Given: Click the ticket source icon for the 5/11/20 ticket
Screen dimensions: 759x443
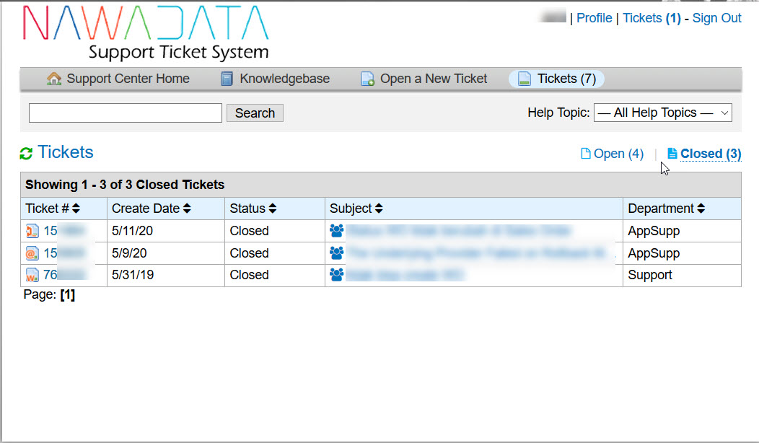Looking at the screenshot, I should click(32, 231).
